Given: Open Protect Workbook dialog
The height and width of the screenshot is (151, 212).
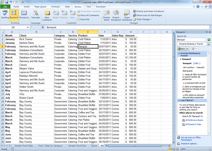Looking at the screenshot, I should 116,16.
